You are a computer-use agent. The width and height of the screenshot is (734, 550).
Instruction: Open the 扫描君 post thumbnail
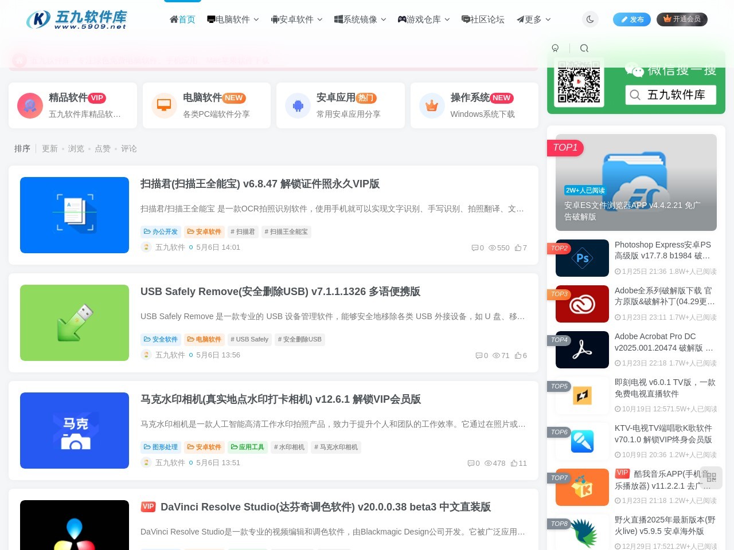(x=75, y=215)
